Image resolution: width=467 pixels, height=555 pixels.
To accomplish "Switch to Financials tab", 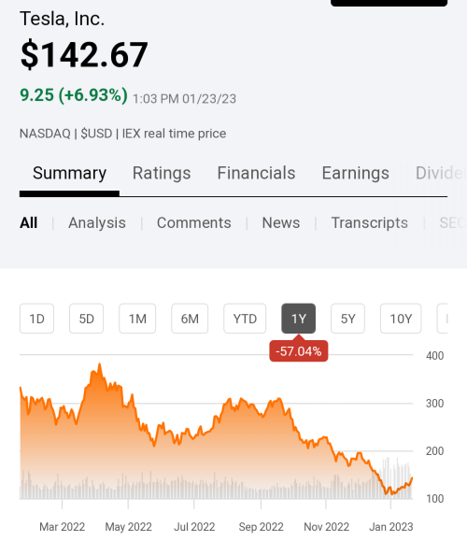I will 256,174.
